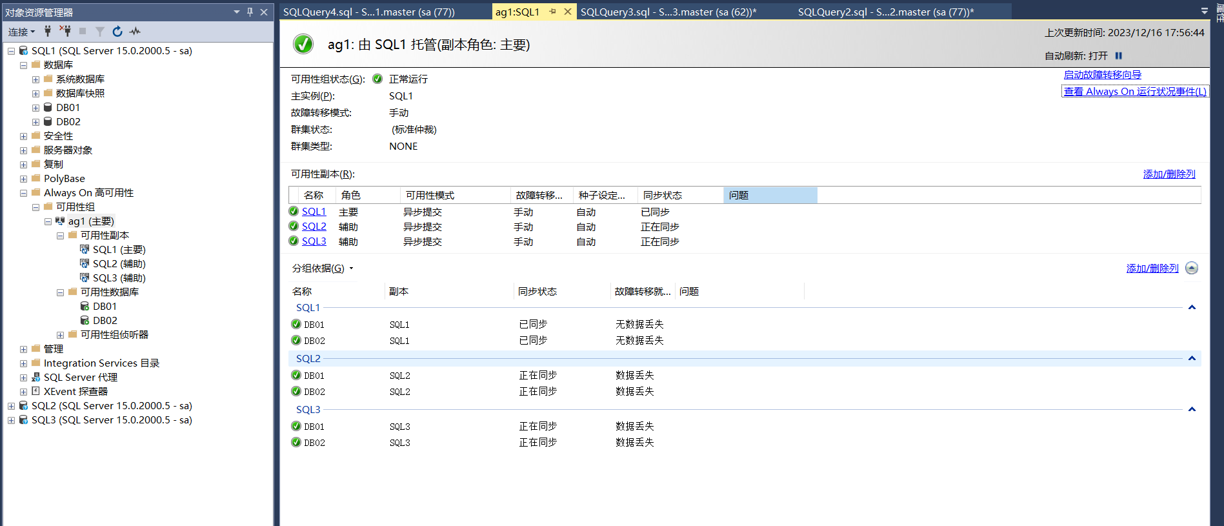This screenshot has width=1224, height=526.
Task: Collapse the SQL2 group chevron
Action: (1192, 359)
